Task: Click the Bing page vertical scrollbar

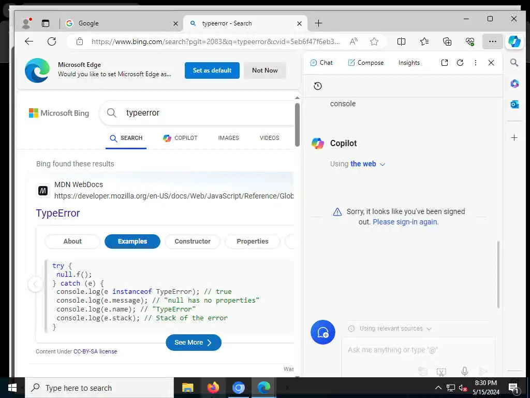Action: (297, 124)
